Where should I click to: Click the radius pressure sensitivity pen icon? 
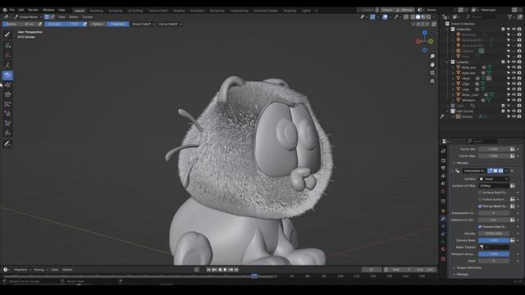pos(40,24)
